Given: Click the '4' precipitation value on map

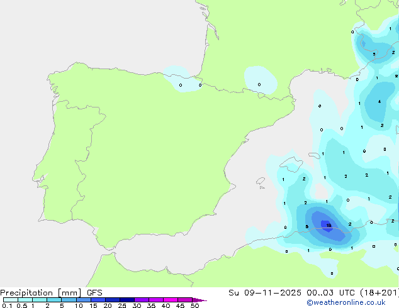Looking at the screenshot, I should pos(379,102).
